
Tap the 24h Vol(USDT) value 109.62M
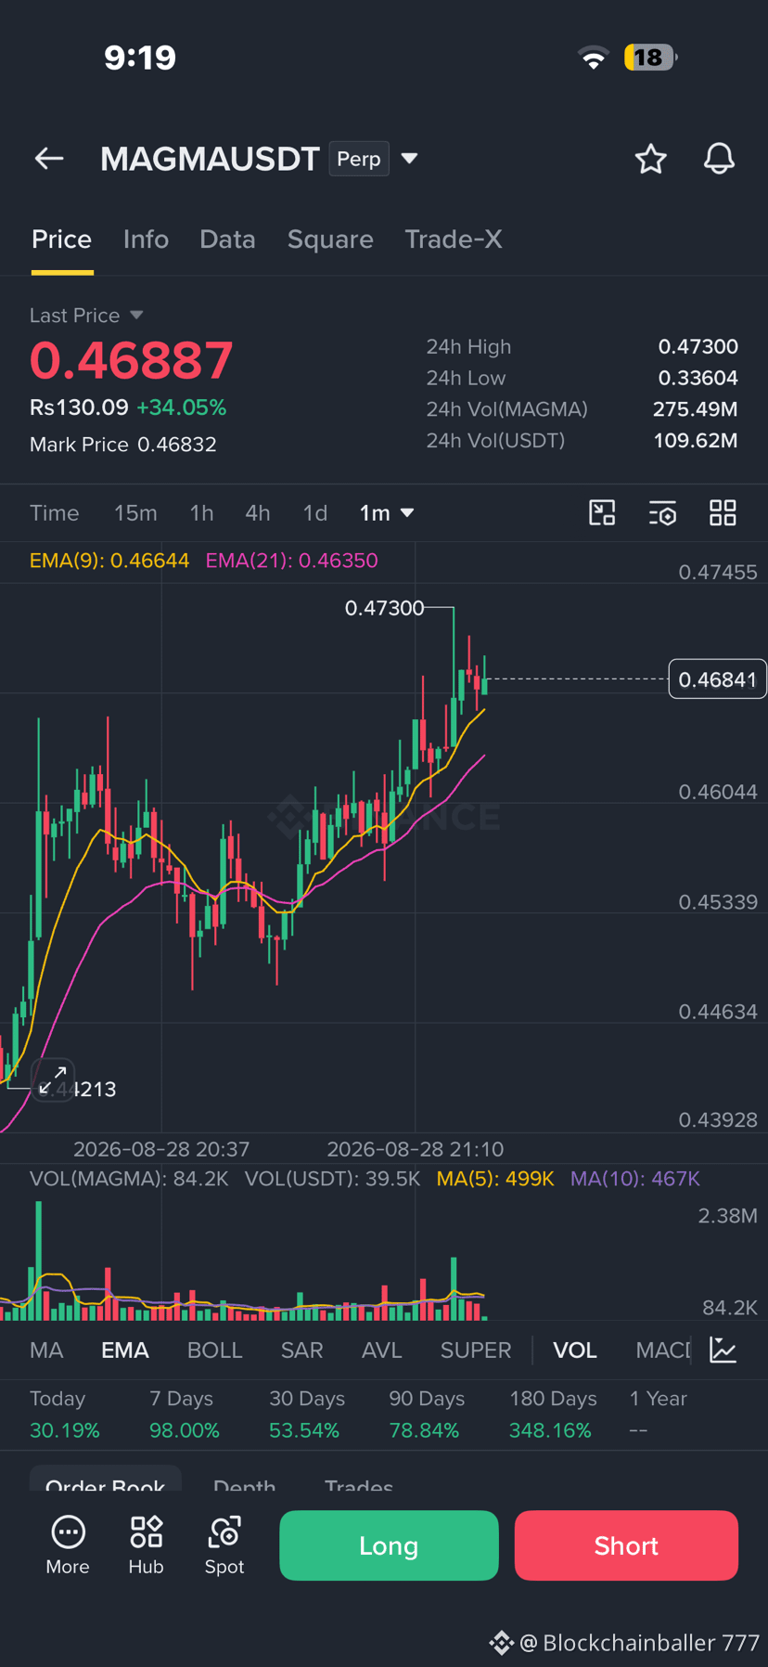pos(696,441)
